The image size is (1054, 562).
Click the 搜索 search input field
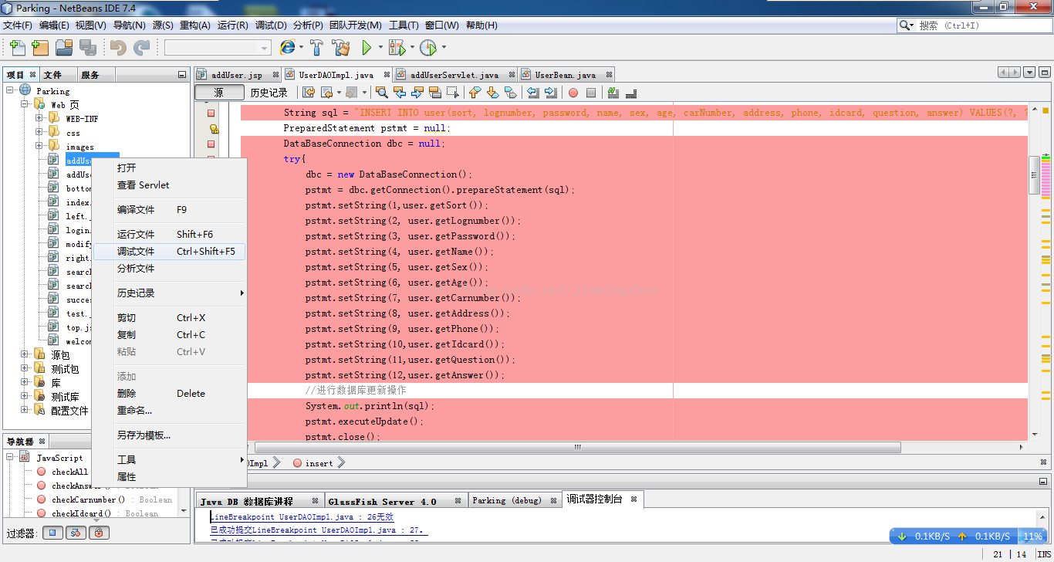click(983, 25)
